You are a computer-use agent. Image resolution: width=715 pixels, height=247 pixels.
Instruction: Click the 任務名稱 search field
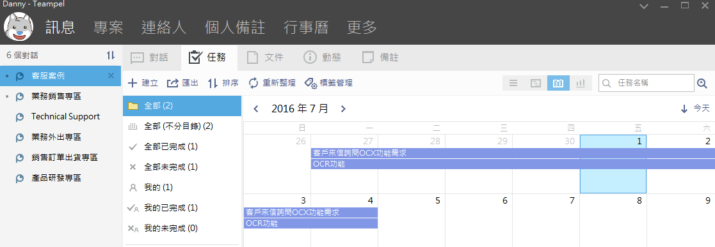[x=646, y=83]
